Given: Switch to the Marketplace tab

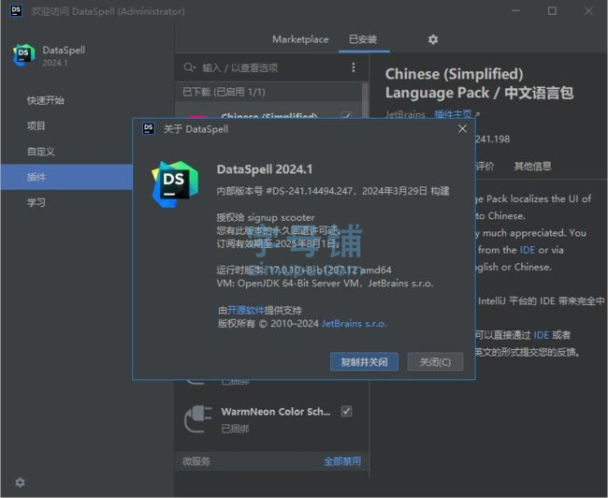Looking at the screenshot, I should click(x=300, y=39).
